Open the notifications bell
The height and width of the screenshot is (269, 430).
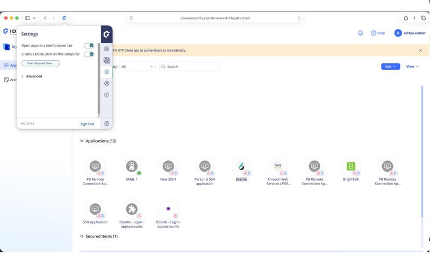tap(360, 33)
